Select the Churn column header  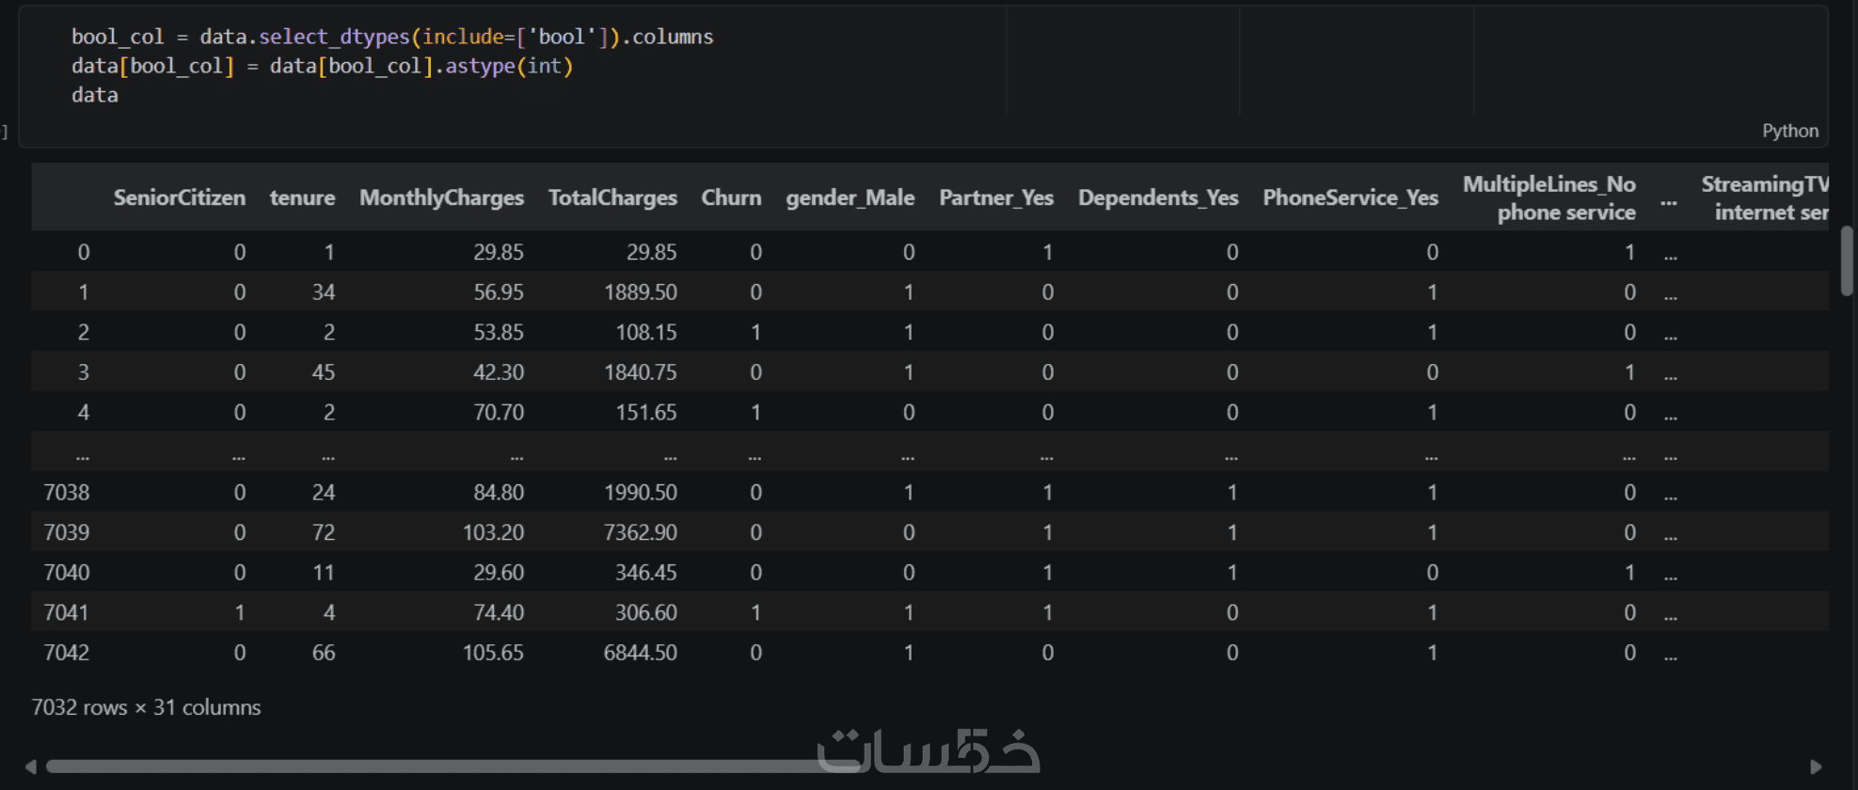pos(731,197)
